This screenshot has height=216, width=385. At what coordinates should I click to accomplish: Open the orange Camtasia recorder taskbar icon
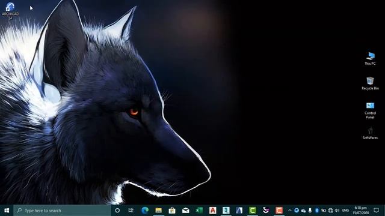tap(279, 211)
